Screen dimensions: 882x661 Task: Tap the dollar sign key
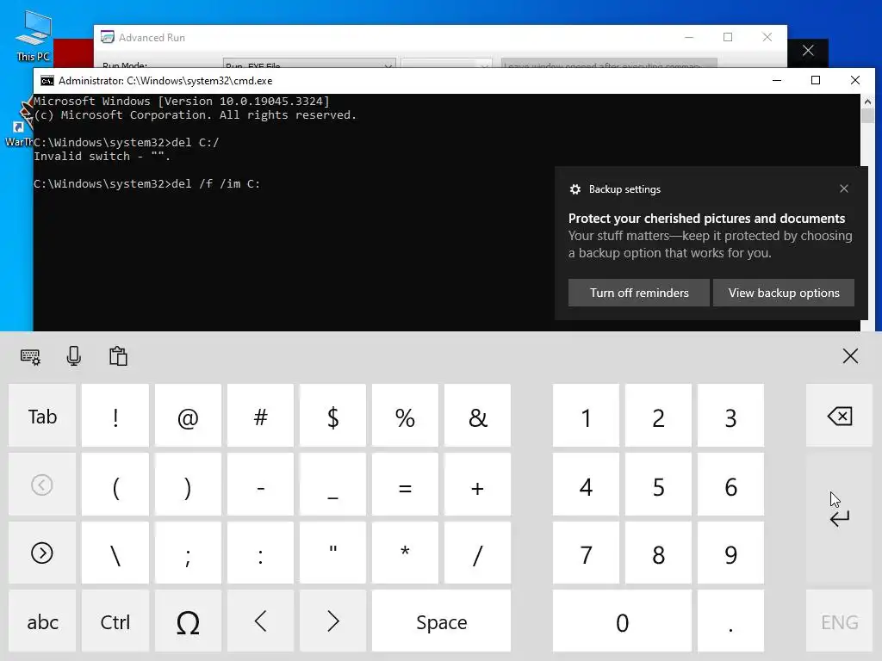click(333, 416)
